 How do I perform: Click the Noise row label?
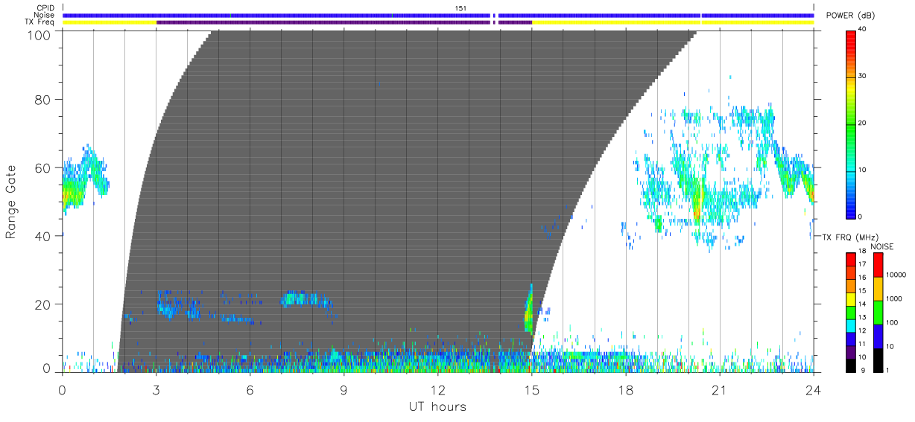[45, 15]
